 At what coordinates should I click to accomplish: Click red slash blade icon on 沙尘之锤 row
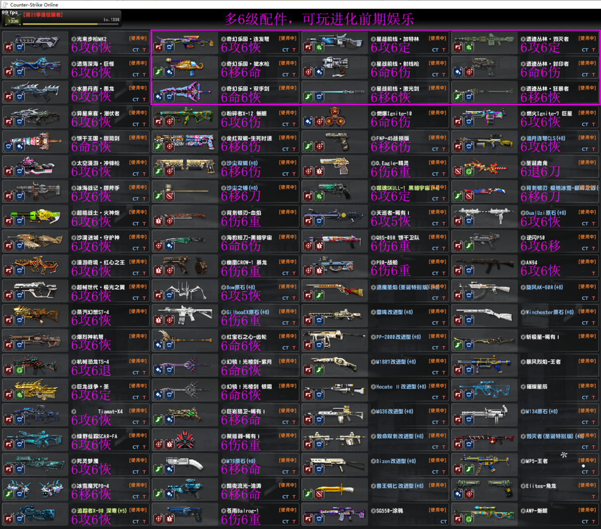tap(169, 196)
